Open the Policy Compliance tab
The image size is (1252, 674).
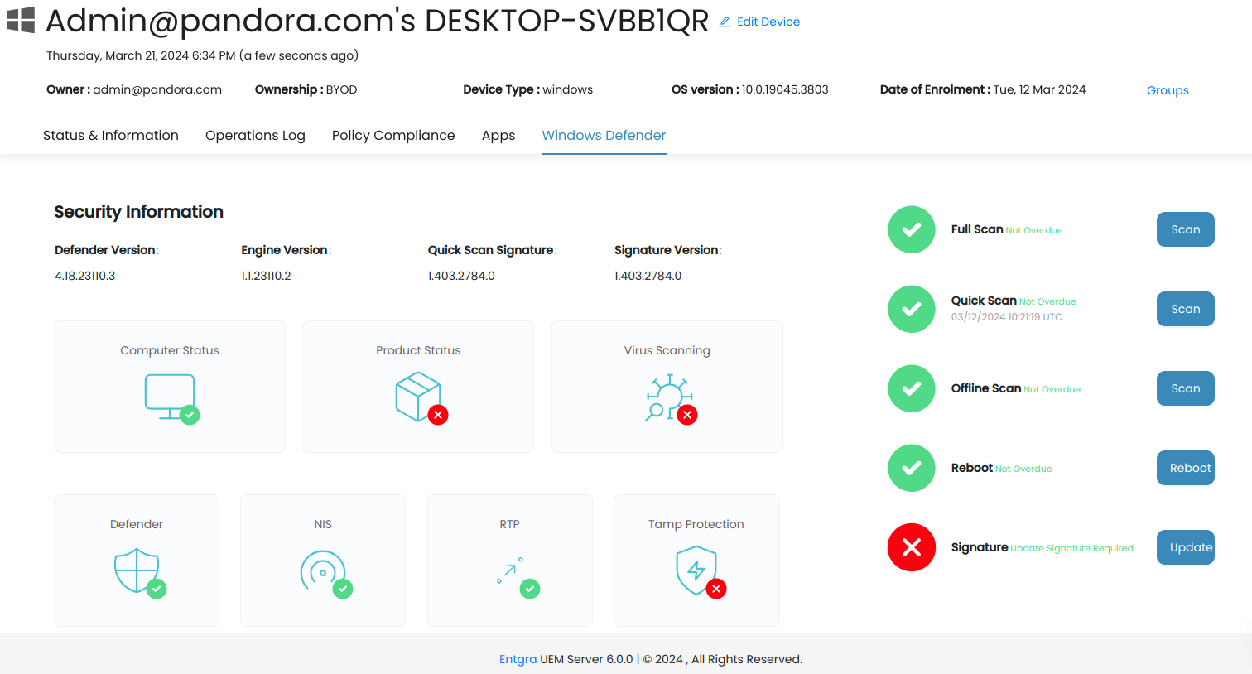pos(393,135)
